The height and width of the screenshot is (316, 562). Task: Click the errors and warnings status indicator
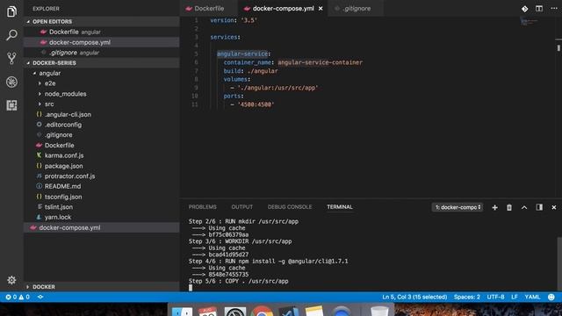tap(18, 297)
